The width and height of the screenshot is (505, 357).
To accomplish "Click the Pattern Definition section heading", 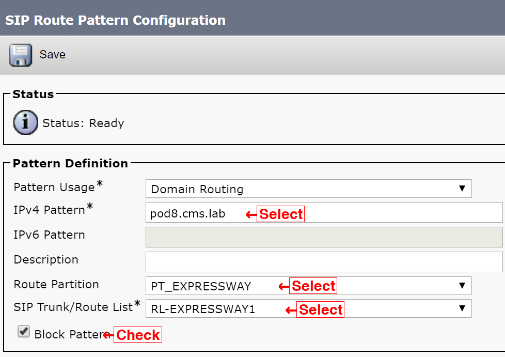I will [x=70, y=163].
